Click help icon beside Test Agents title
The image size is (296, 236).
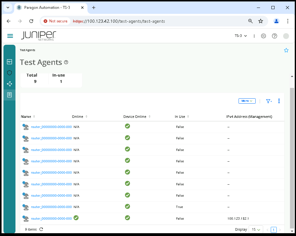coord(66,62)
